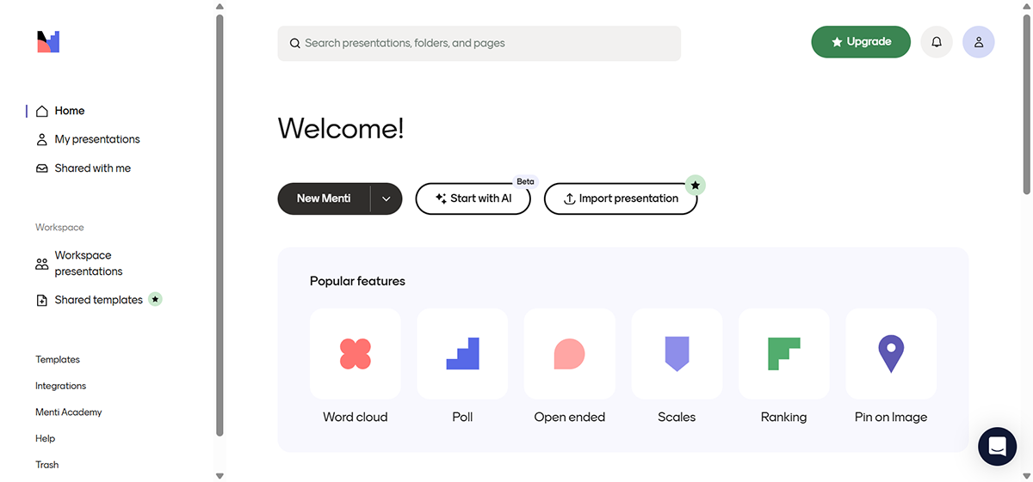The image size is (1033, 482).
Task: Expand the New Menti dropdown arrow
Action: tap(387, 198)
